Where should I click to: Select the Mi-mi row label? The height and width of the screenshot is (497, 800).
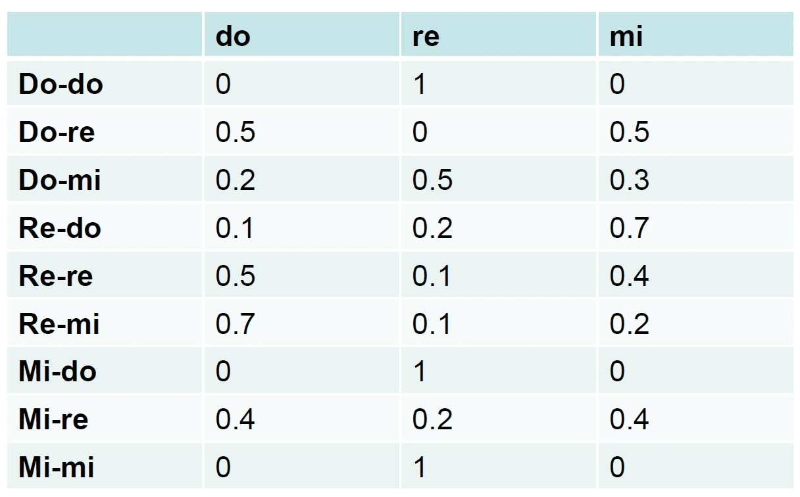point(57,467)
